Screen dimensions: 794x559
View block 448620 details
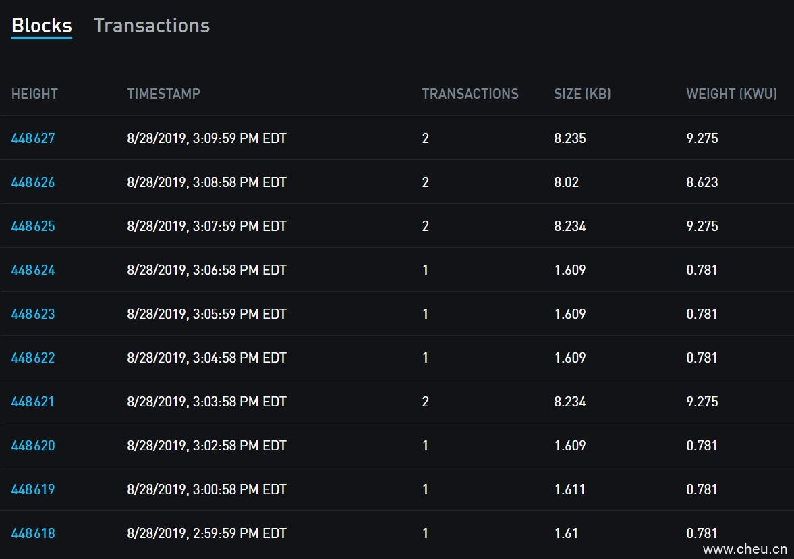[33, 446]
